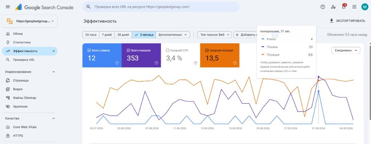The height and width of the screenshot is (144, 371).
Task: Collapse the Качество section
Action: 54,118
